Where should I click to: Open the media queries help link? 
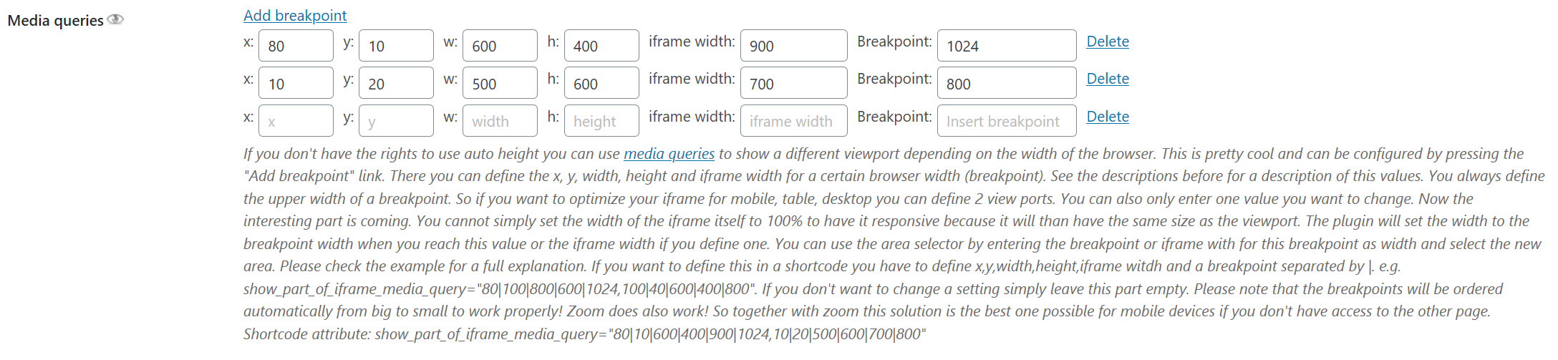click(669, 153)
